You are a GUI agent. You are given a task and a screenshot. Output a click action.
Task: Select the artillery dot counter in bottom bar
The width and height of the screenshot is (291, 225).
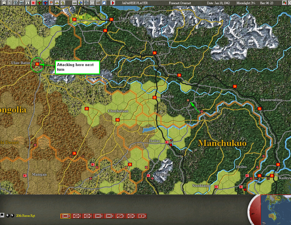point(142,216)
